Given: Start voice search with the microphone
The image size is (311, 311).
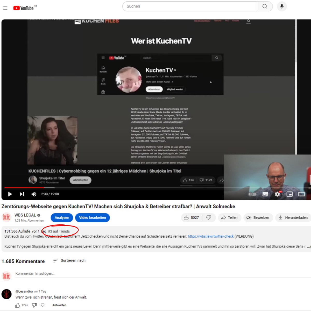Looking at the screenshot, I should tap(282, 6).
